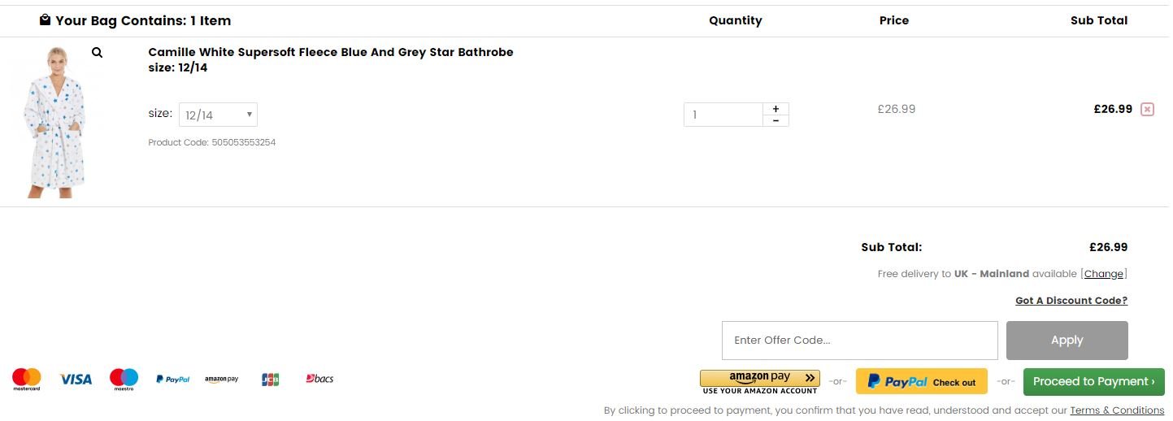Click the Enter Offer Code field
Screen dimensions: 1173x421
pos(859,341)
